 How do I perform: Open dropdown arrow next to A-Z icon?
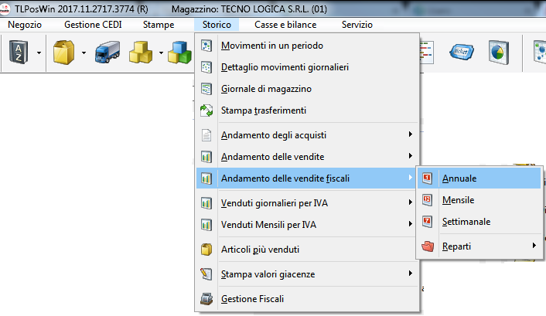pyautogui.click(x=39, y=53)
